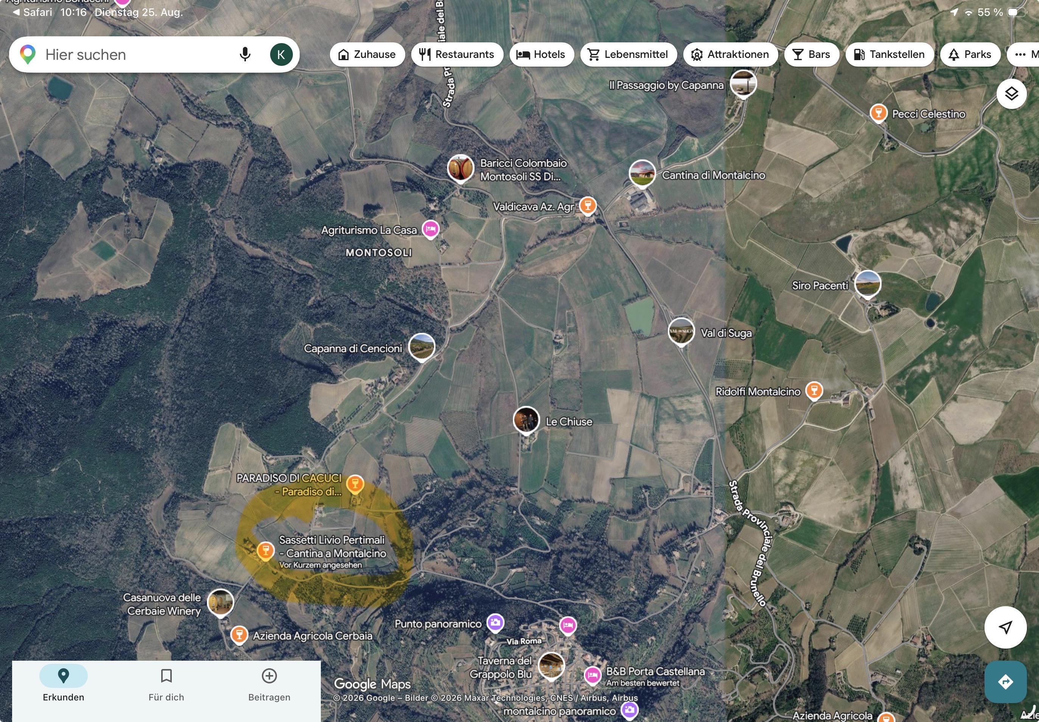This screenshot has width=1039, height=722.
Task: Tap the Punto panoramico label
Action: pos(438,624)
